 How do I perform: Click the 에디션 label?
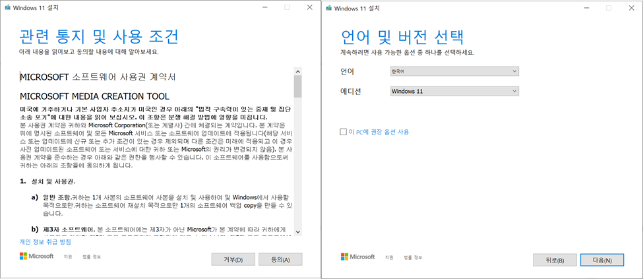(x=351, y=92)
